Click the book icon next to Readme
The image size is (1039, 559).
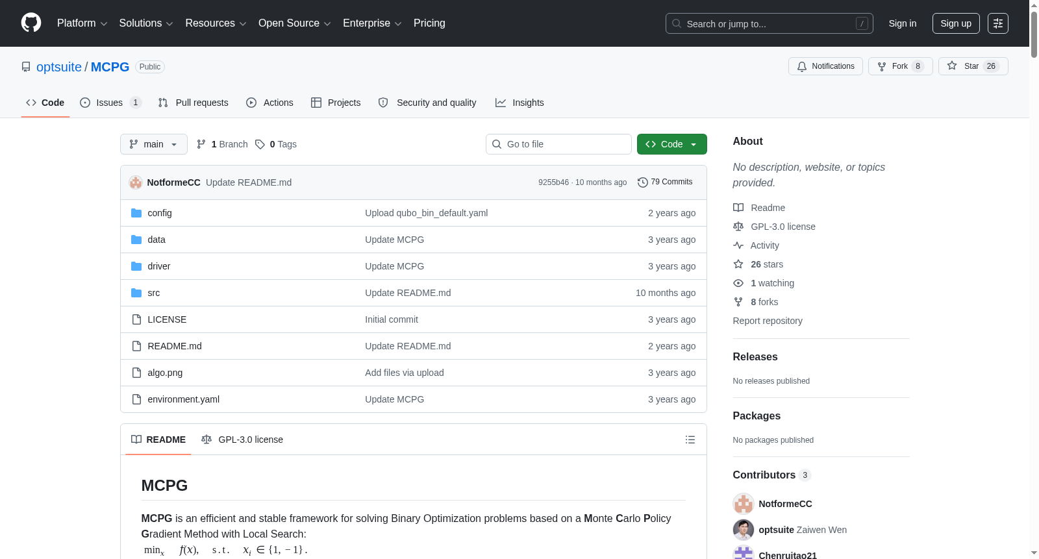(x=738, y=208)
